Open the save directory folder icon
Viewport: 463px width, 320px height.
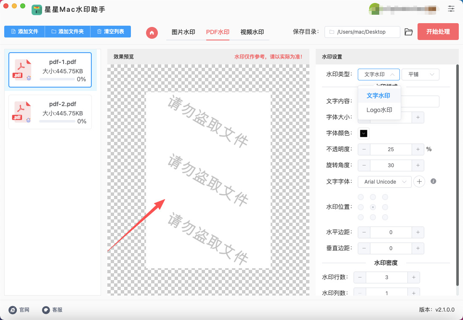[408, 32]
